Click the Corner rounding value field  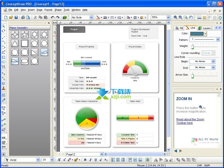[207, 53]
